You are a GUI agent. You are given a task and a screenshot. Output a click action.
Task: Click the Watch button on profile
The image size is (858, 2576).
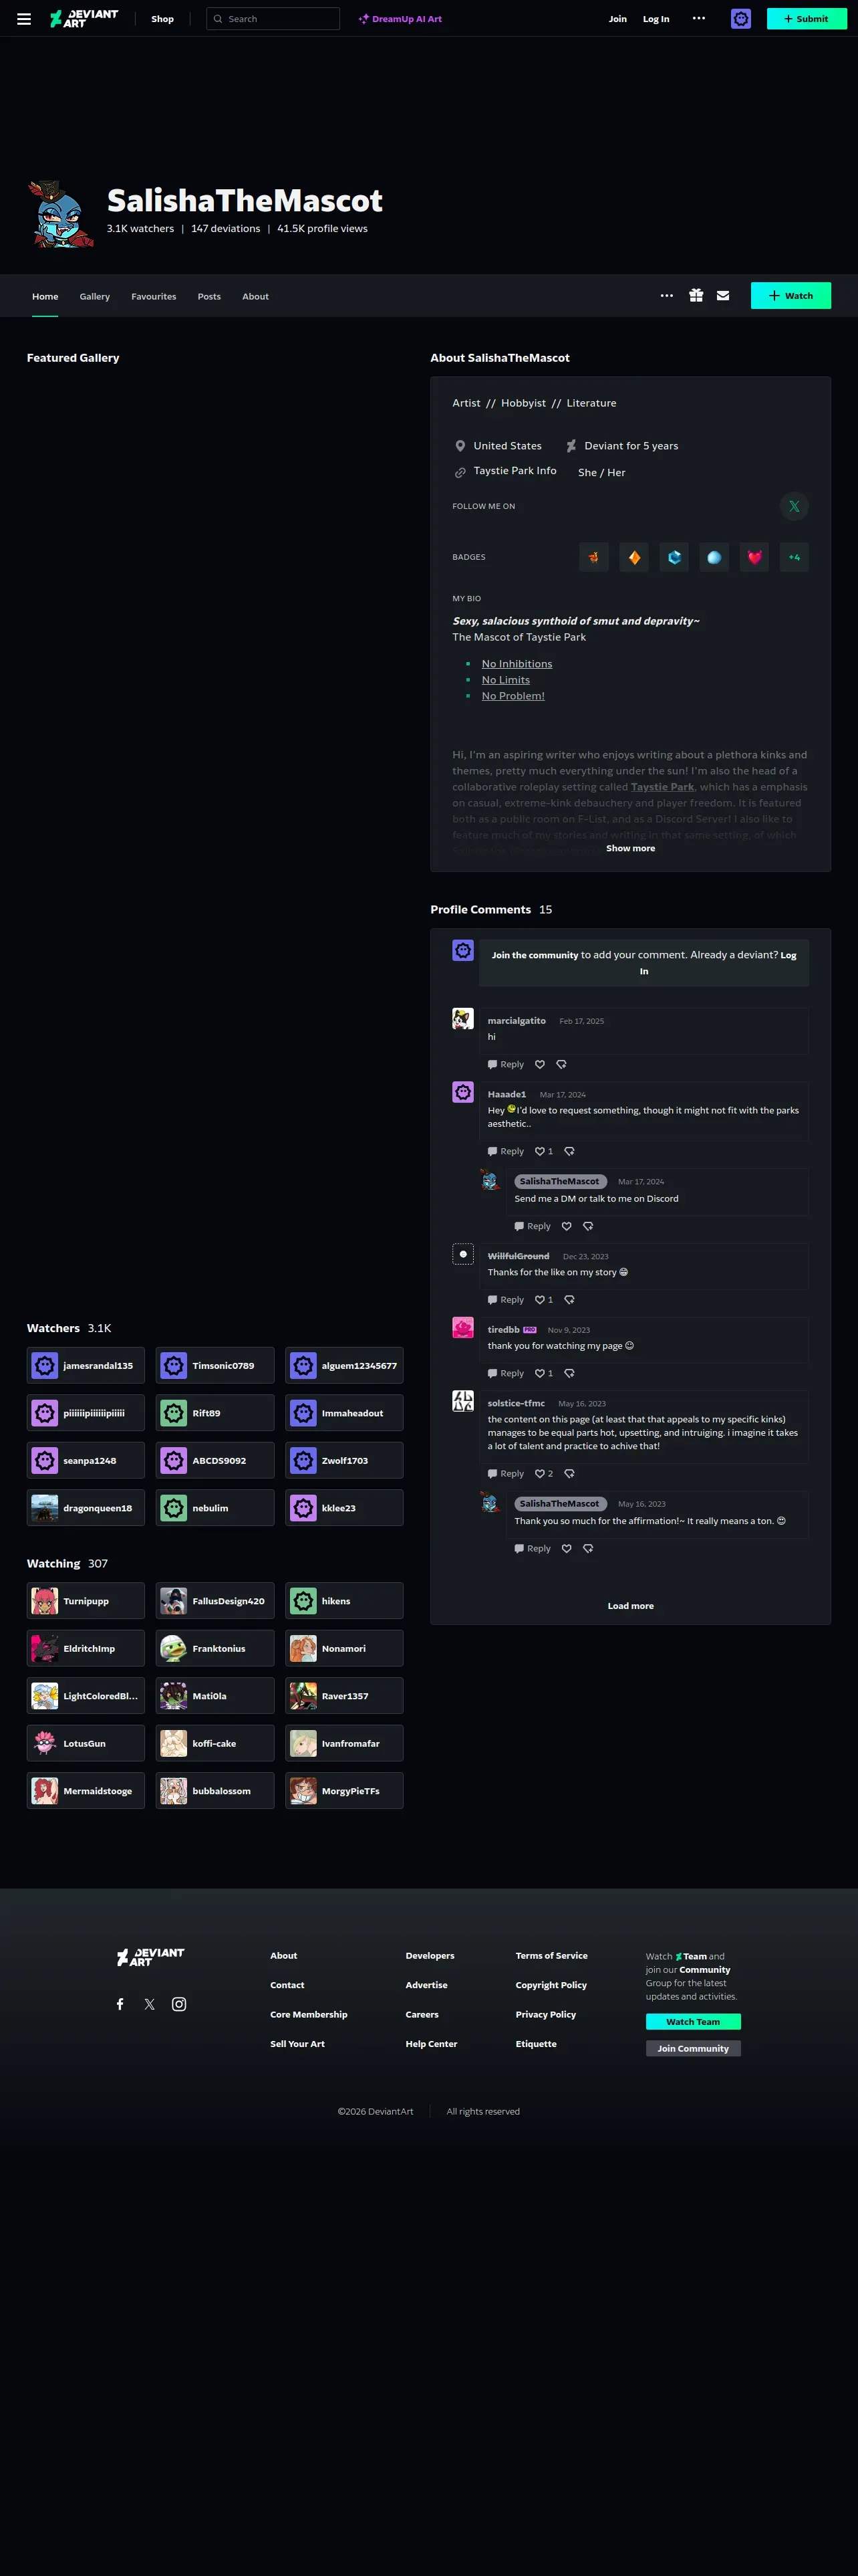pyautogui.click(x=790, y=296)
